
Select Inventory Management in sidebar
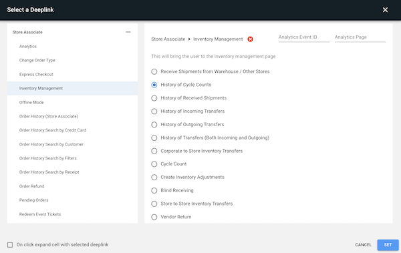coord(72,88)
